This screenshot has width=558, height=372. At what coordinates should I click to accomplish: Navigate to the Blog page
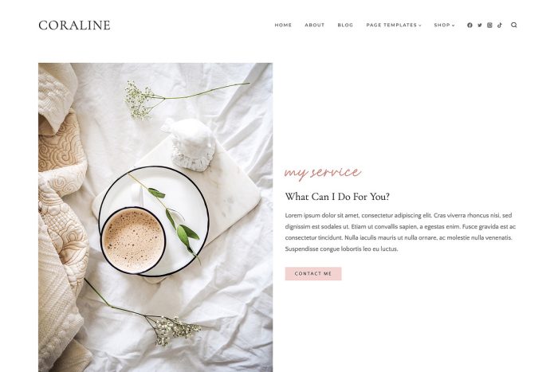(345, 25)
